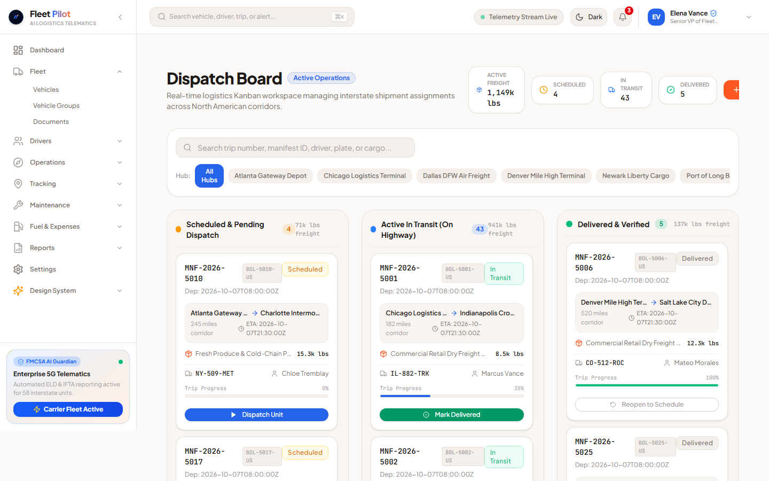Collapse the sidebar with the arrow icon

pos(120,17)
